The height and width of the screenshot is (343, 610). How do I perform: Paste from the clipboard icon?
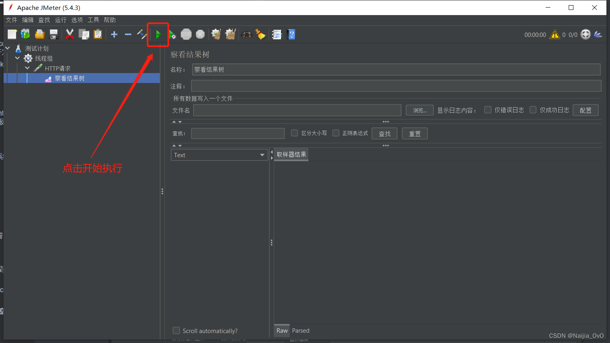click(x=98, y=35)
